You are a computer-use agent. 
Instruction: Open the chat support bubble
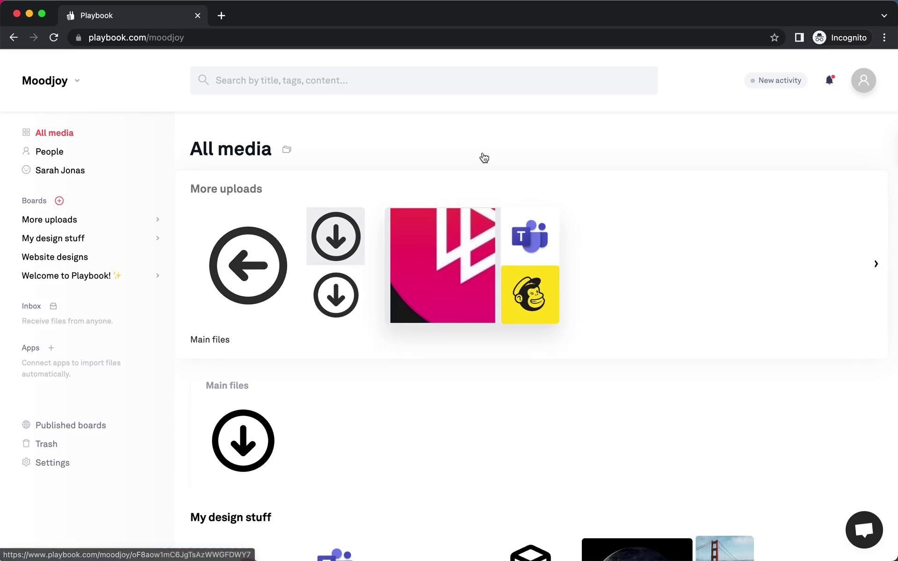864,530
